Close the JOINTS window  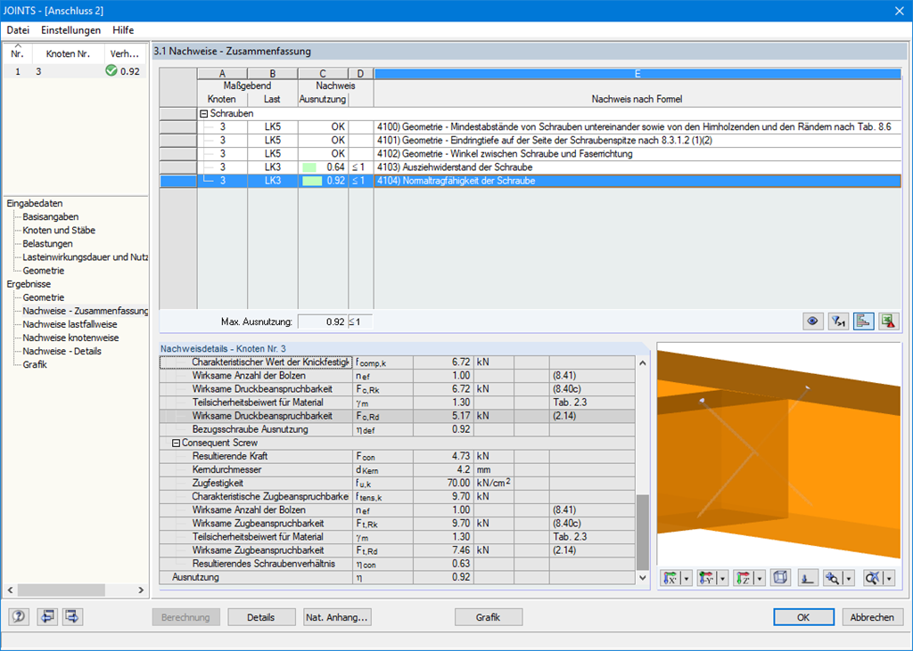pyautogui.click(x=899, y=11)
